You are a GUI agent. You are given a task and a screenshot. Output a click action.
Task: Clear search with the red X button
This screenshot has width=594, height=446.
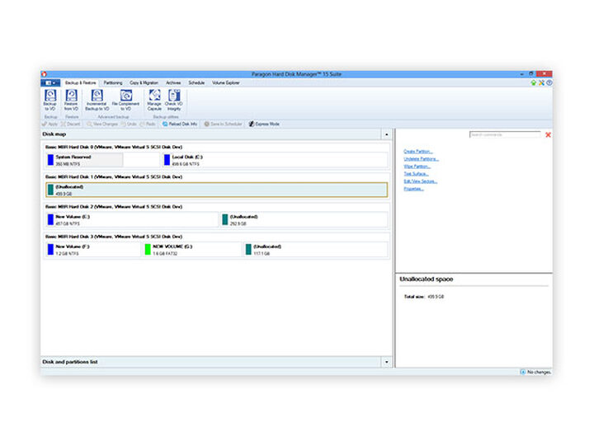tap(548, 134)
